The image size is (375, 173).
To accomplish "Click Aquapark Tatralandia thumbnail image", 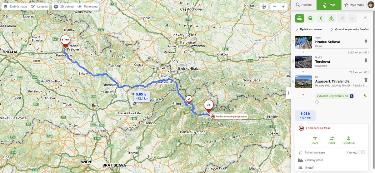I will 303,82.
